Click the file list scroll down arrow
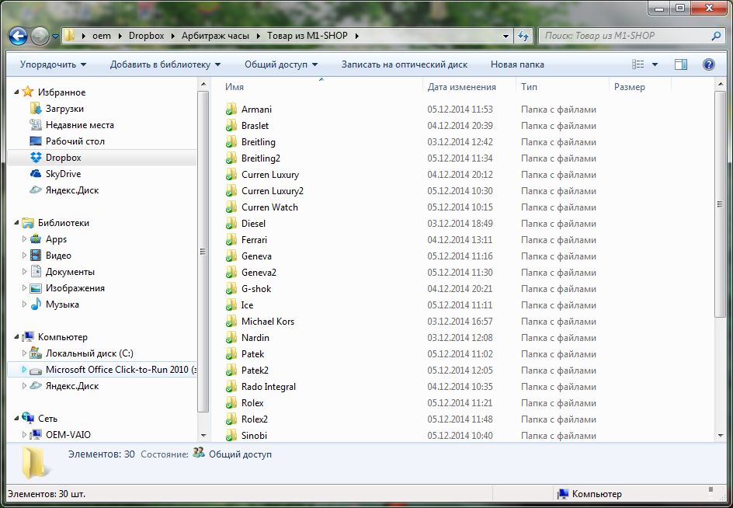The height and width of the screenshot is (508, 733). (x=720, y=435)
